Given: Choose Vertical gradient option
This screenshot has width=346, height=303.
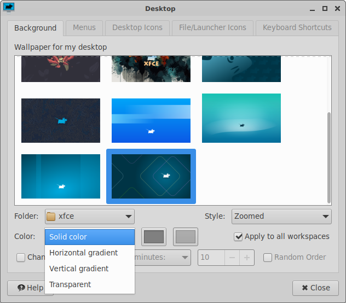Looking at the screenshot, I should click(x=90, y=269).
